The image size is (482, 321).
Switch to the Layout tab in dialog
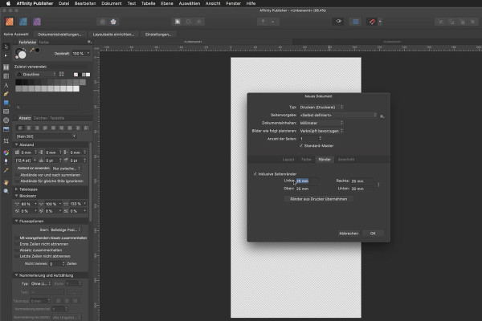pyautogui.click(x=288, y=160)
